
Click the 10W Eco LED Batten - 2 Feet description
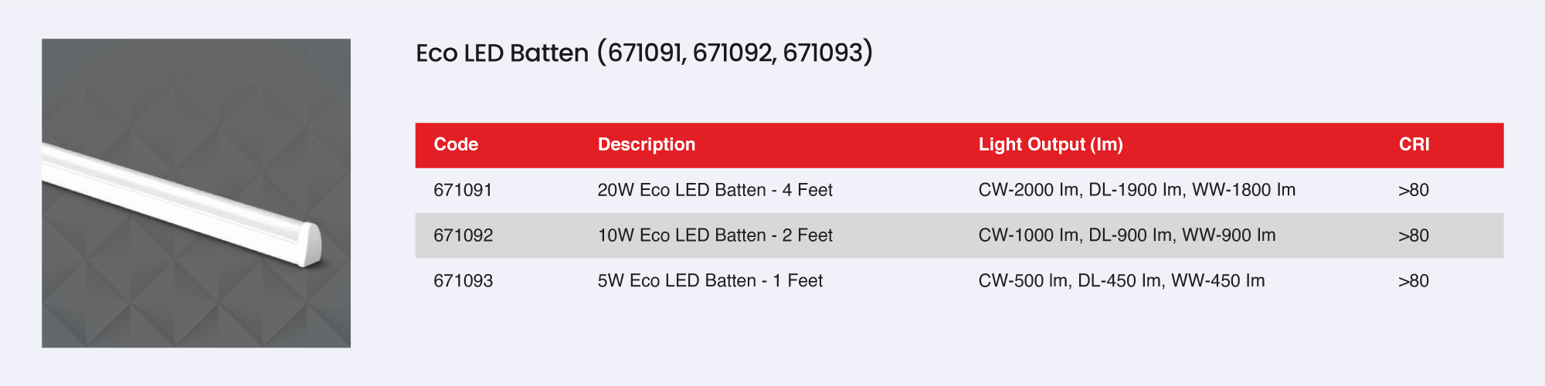coord(715,235)
